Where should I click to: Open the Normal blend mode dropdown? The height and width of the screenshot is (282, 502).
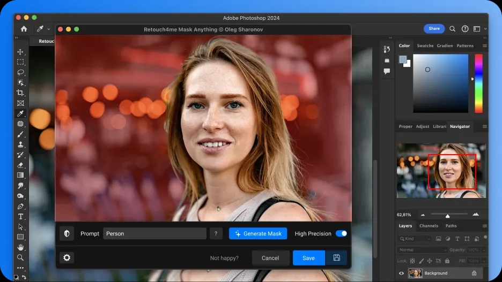422,250
